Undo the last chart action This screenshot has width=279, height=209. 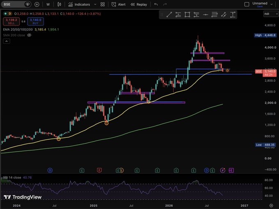click(156, 5)
